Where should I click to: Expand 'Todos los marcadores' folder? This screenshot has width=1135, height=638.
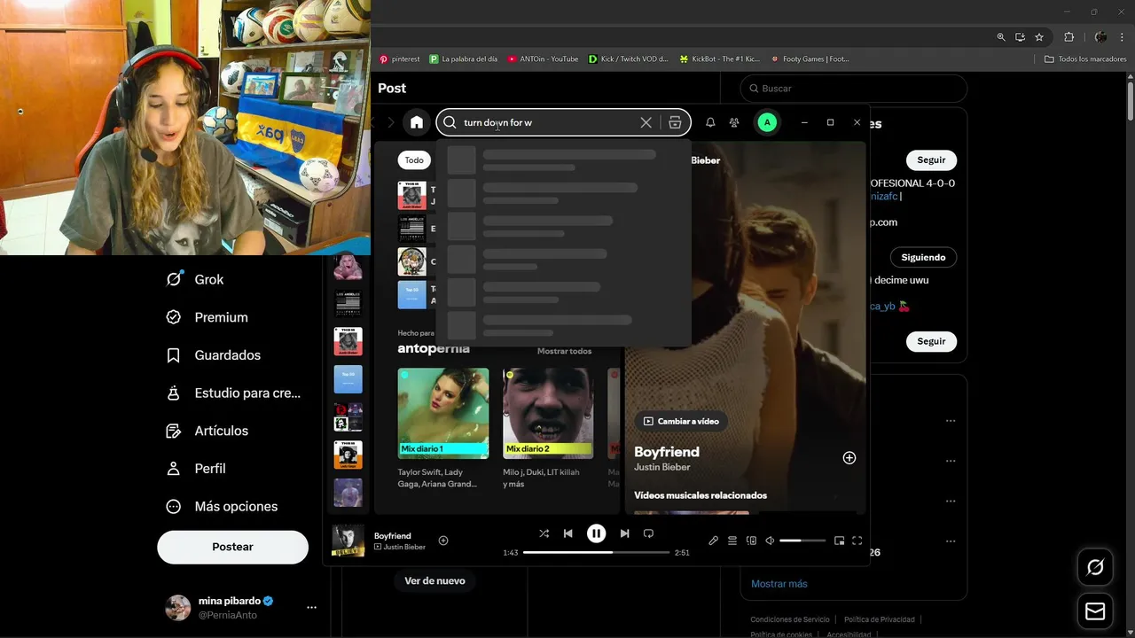[x=1085, y=59]
